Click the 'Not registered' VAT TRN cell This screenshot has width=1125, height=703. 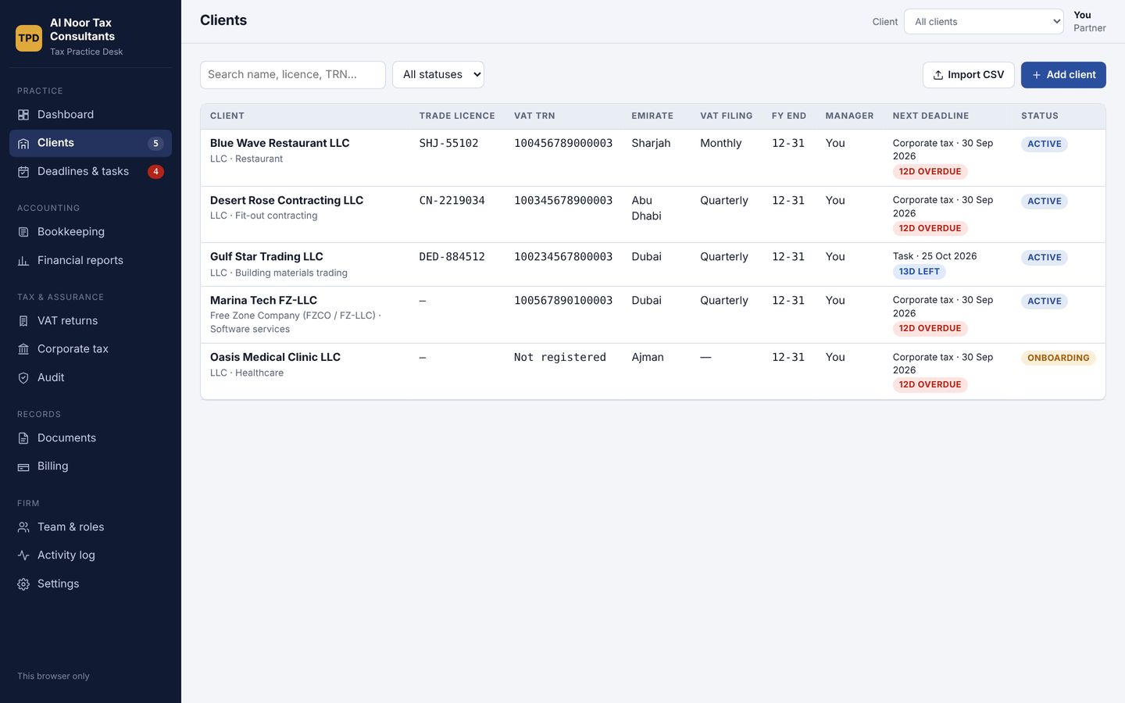coord(560,357)
